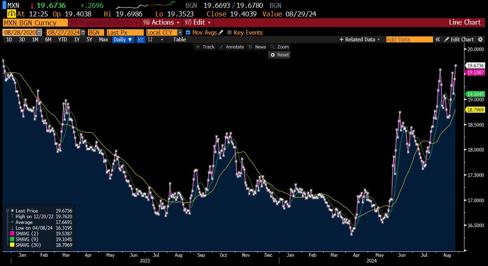Collapse the legend tree expander box

[x=7, y=210]
